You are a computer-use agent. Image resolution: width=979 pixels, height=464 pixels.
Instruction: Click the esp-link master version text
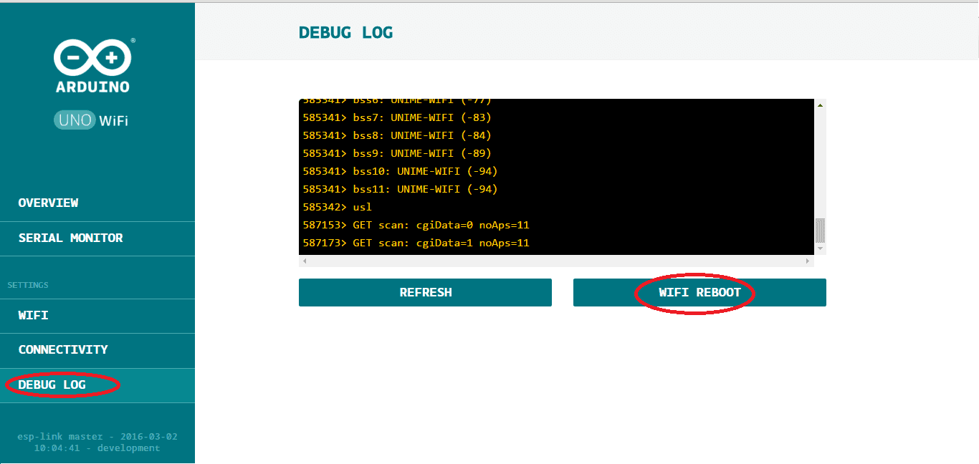pyautogui.click(x=97, y=442)
